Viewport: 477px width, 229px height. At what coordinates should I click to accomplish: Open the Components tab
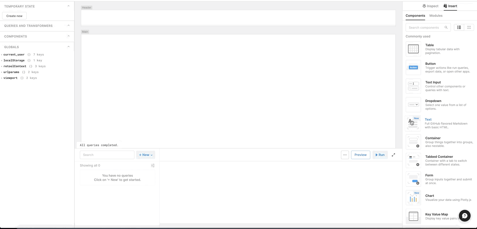point(415,16)
